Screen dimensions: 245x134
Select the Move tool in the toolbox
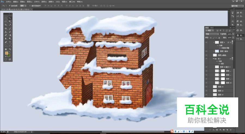point(10,18)
